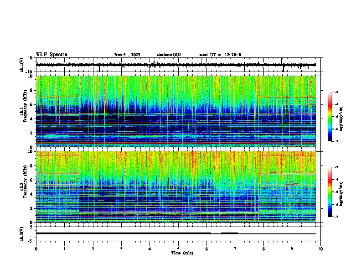Click the "5" tick of ch.3 voltage axis
361x279 pixels.
[31, 227]
